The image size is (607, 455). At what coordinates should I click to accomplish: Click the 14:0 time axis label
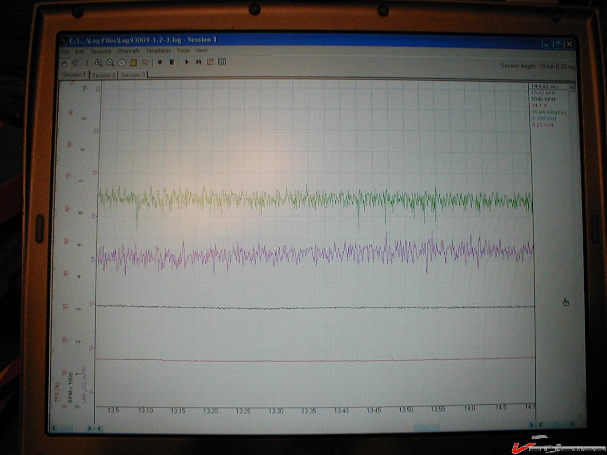[x=469, y=408]
